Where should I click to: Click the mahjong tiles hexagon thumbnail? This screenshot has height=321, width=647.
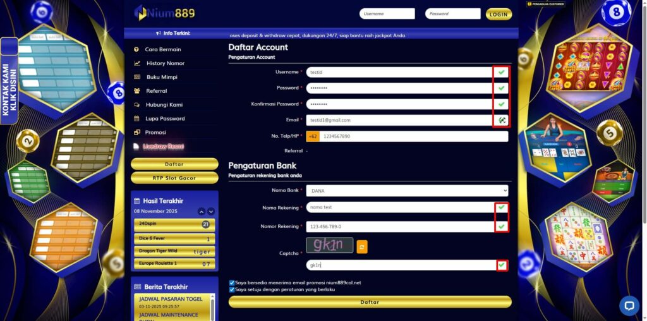[x=583, y=239]
